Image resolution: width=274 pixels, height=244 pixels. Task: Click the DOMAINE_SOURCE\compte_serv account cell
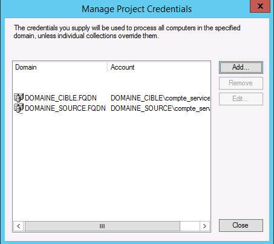tap(160, 108)
